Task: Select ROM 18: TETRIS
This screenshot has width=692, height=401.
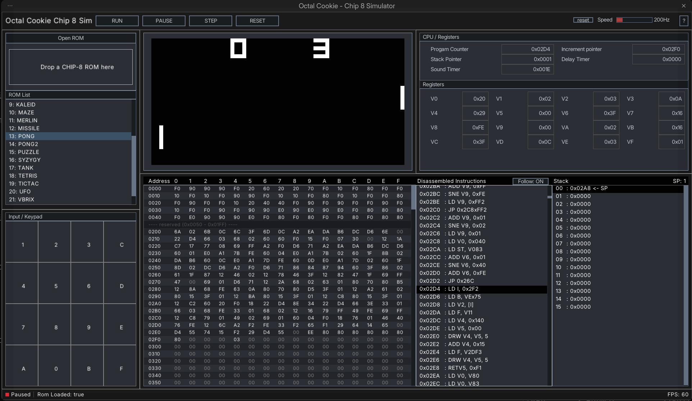Action: tap(69, 176)
